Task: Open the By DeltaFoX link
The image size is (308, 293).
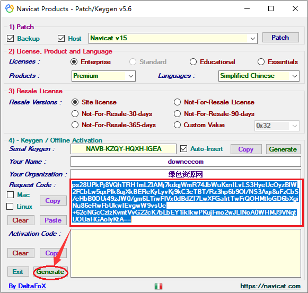Action: point(27,286)
